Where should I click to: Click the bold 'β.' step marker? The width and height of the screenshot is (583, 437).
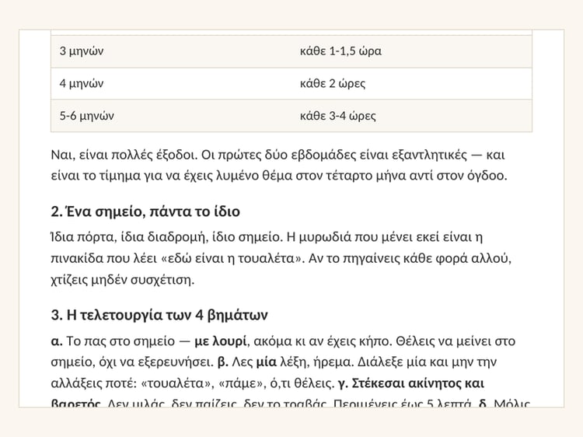[x=223, y=362]
